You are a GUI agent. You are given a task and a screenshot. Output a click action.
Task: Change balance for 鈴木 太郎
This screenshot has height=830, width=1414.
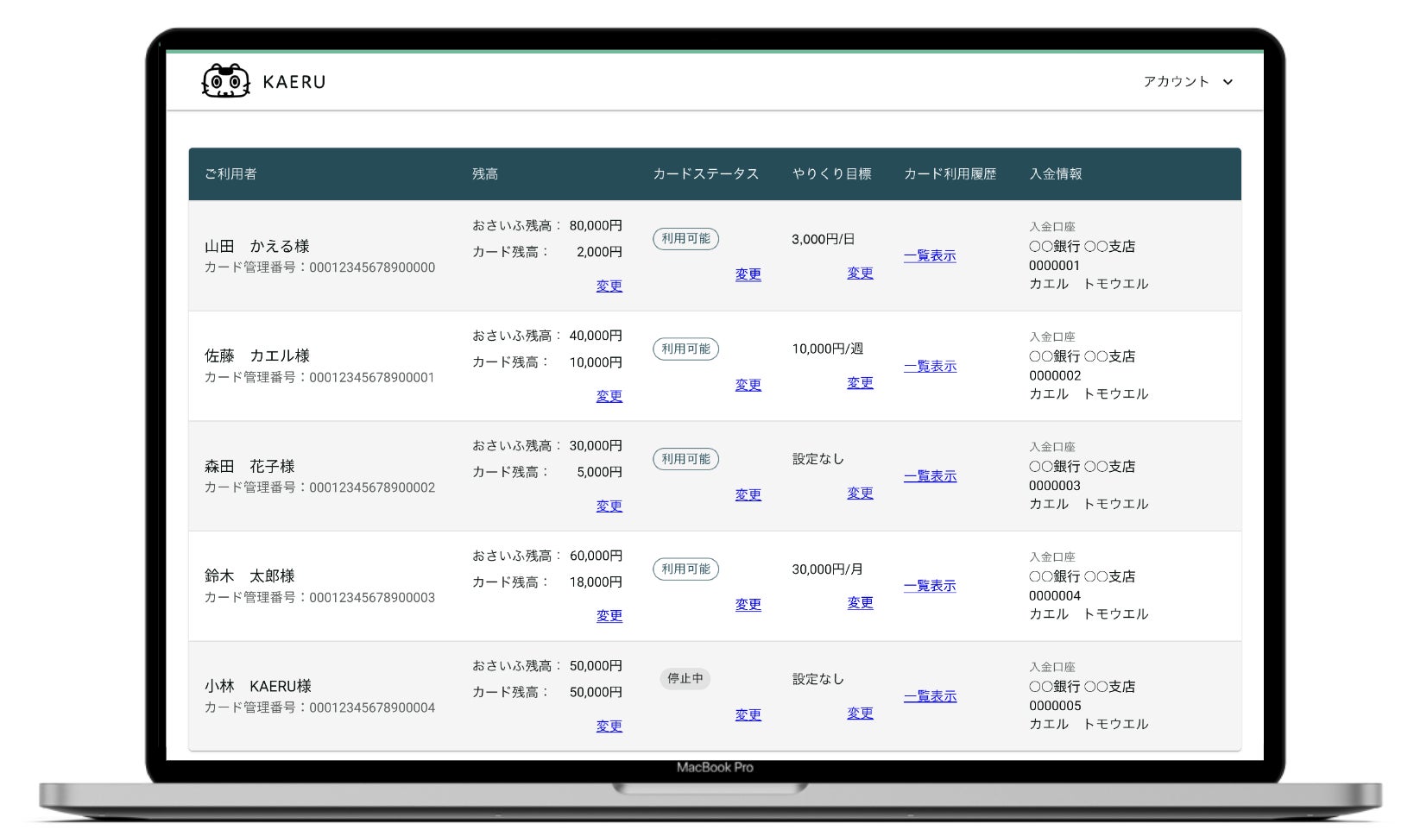pos(609,616)
